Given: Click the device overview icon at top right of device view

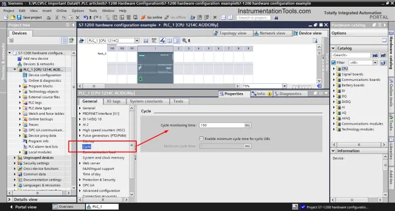Looking at the screenshot, I should pyautogui.click(x=315, y=41).
